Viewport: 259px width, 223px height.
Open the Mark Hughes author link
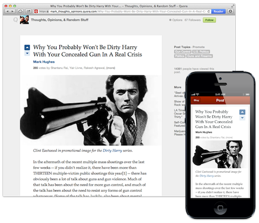[x=44, y=62]
